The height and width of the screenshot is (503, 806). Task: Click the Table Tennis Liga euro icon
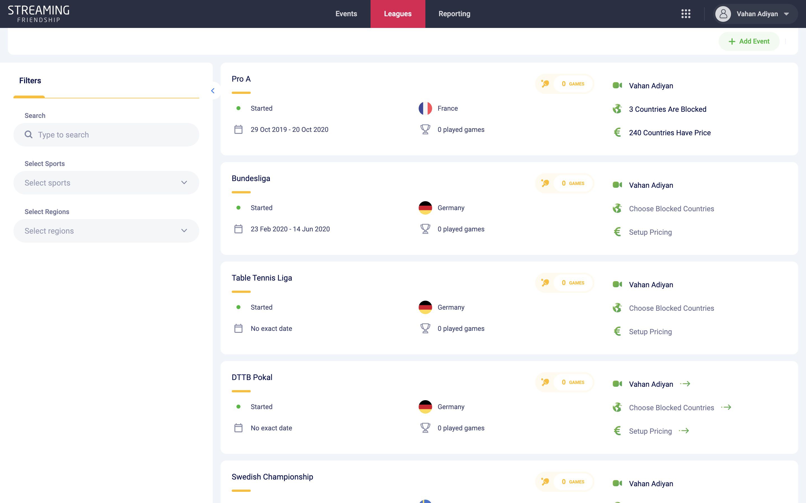(x=617, y=331)
